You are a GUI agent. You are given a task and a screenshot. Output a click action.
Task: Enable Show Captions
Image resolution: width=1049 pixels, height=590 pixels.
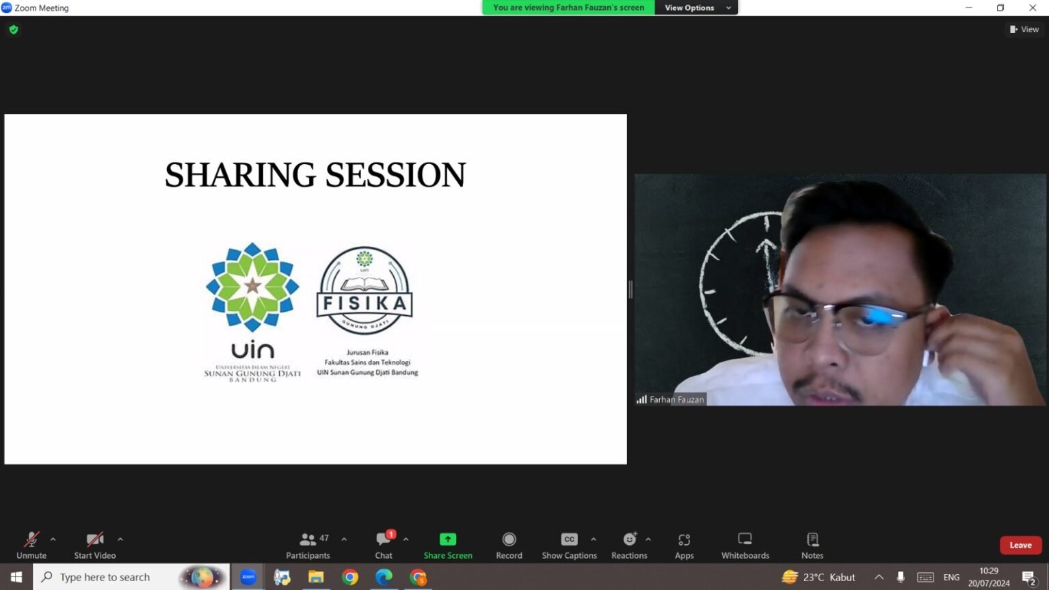point(569,545)
